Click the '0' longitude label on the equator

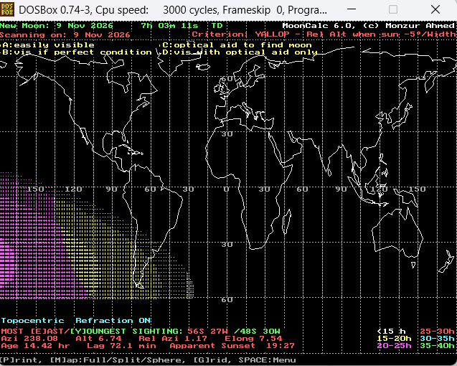tap(226, 189)
